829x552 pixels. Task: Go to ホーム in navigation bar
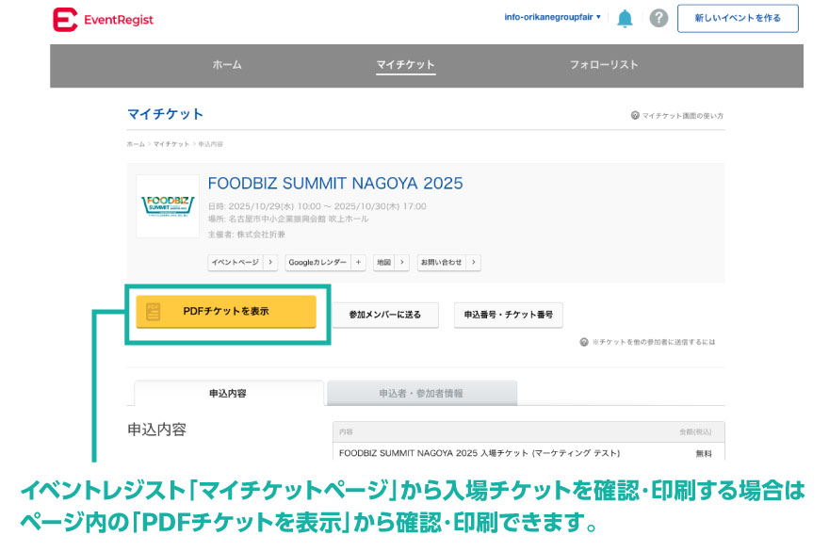coord(227,64)
